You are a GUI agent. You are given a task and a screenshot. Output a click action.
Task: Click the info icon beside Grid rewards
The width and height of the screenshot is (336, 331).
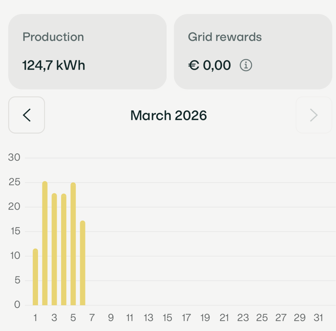point(246,65)
